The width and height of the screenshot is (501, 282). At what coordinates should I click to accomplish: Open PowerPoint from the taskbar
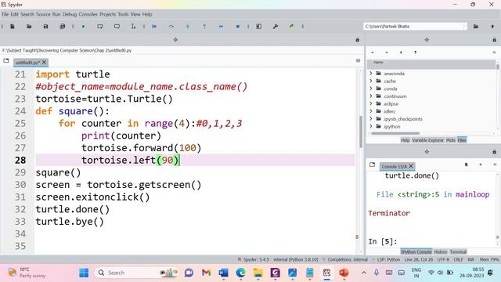(344, 273)
